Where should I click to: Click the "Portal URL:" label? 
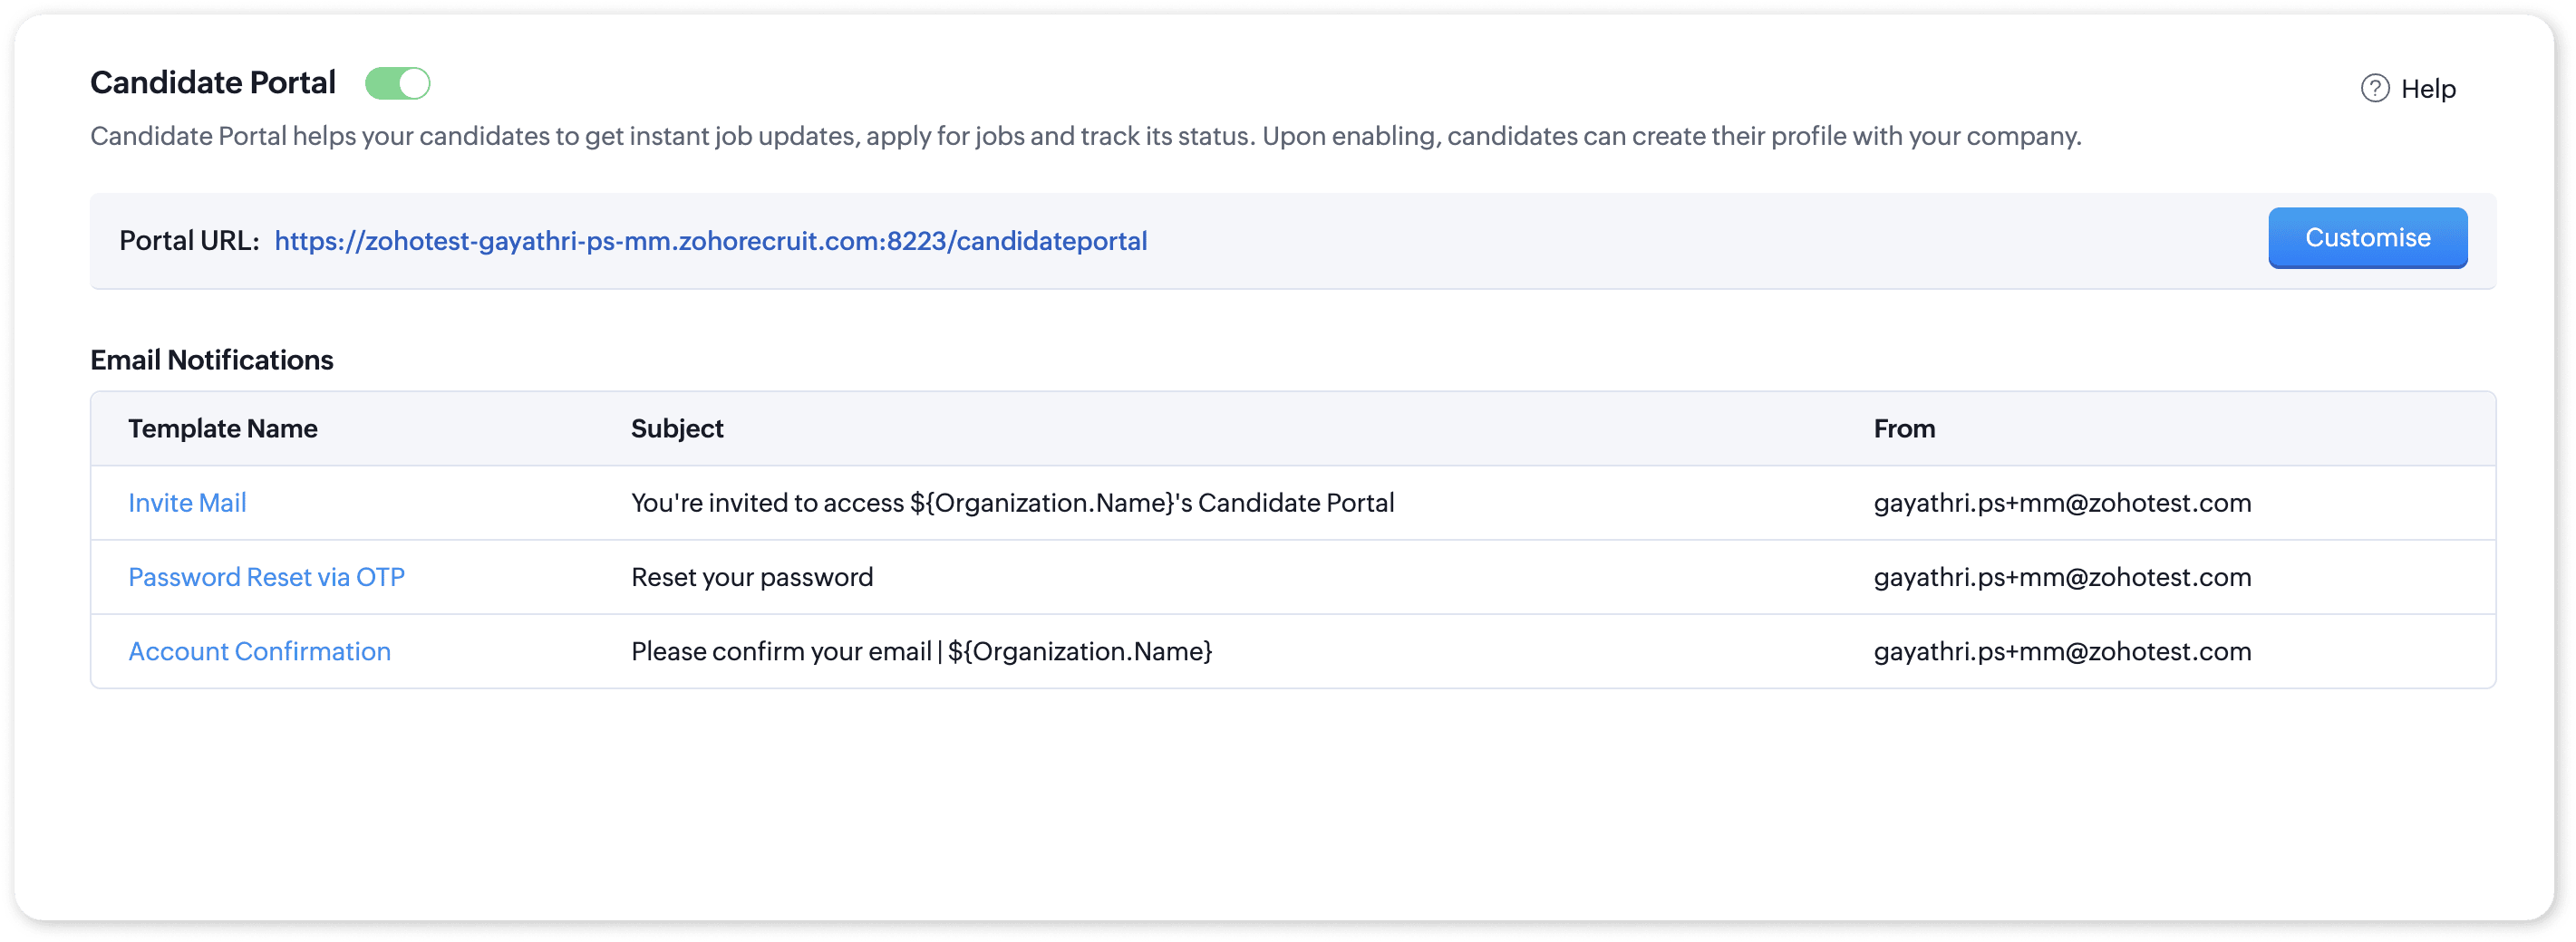(x=189, y=241)
